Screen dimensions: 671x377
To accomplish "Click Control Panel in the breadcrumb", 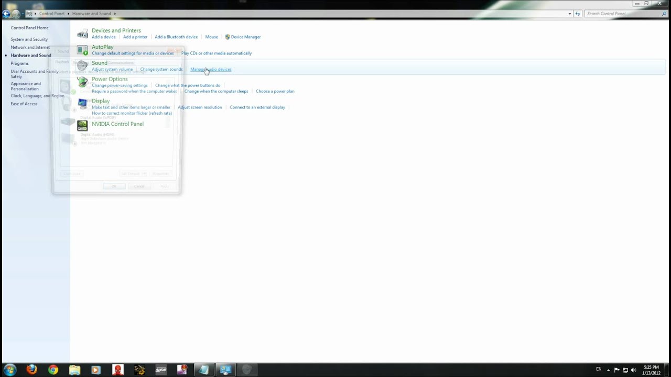I will [51, 14].
